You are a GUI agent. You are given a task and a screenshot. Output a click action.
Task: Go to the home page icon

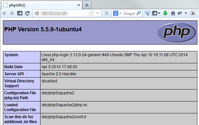point(173,13)
